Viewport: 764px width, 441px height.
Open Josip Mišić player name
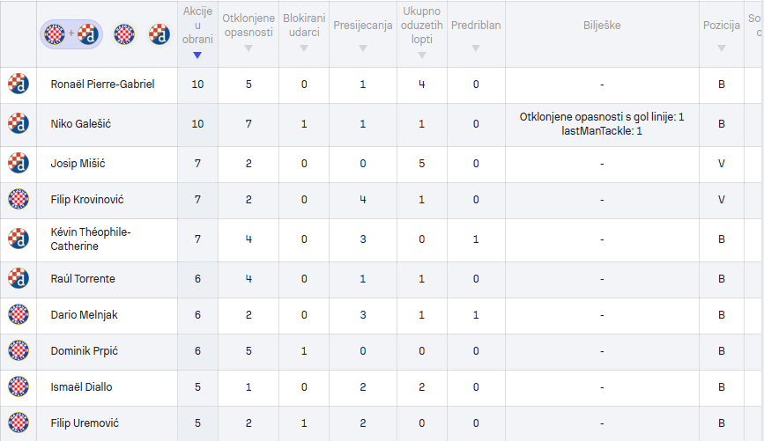coord(78,164)
